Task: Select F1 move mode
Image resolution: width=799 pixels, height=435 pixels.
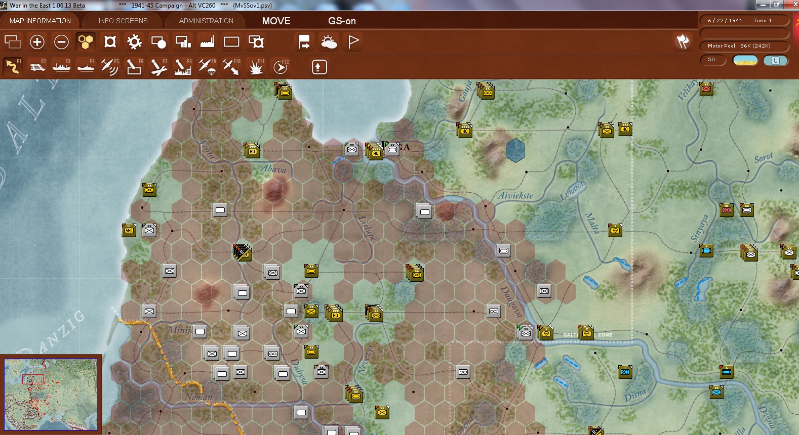Action: click(x=13, y=67)
